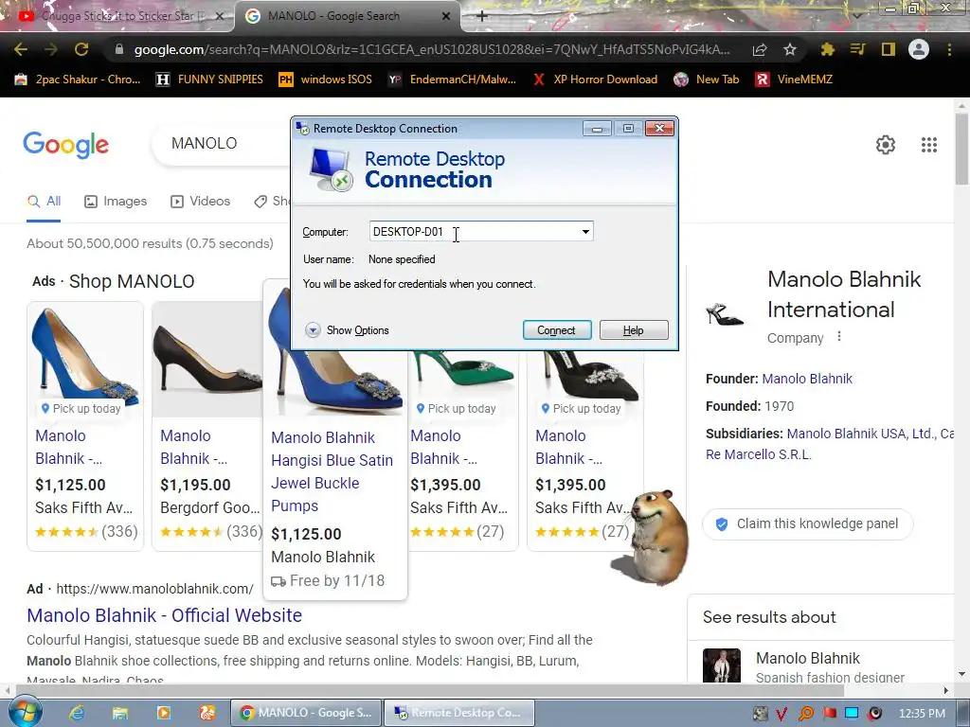Image resolution: width=970 pixels, height=727 pixels.
Task: Open the Chrome extensions puzzle icon
Action: click(x=827, y=49)
